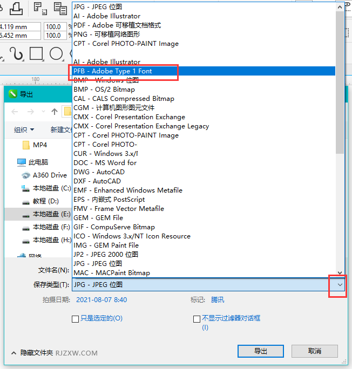
Task: Enable the 只是选定的 checkbox
Action: (x=76, y=319)
